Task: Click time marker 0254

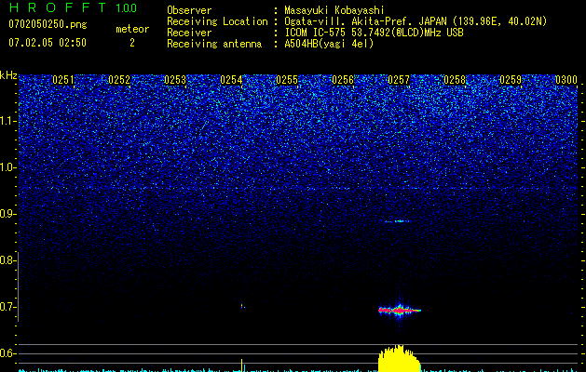Action: tap(231, 80)
